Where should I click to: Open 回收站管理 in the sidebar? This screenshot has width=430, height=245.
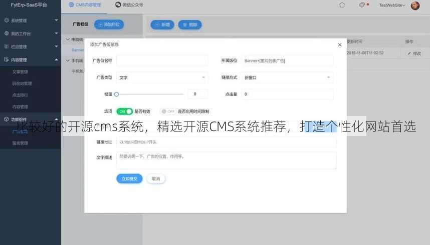coord(22,83)
